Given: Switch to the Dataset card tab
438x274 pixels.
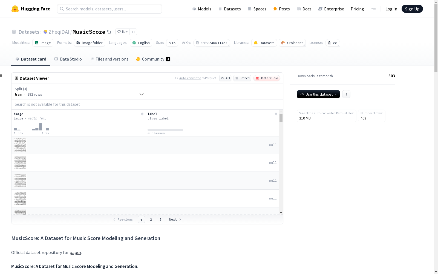Looking at the screenshot, I should coord(31,59).
